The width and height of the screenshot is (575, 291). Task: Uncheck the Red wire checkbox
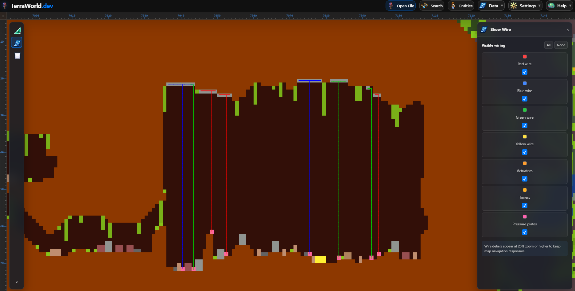pos(525,72)
